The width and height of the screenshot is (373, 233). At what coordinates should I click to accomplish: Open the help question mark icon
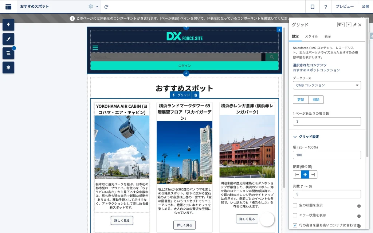click(x=326, y=7)
